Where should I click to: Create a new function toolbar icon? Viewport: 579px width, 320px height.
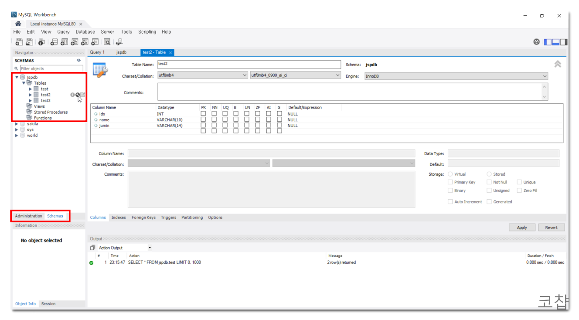pos(95,42)
